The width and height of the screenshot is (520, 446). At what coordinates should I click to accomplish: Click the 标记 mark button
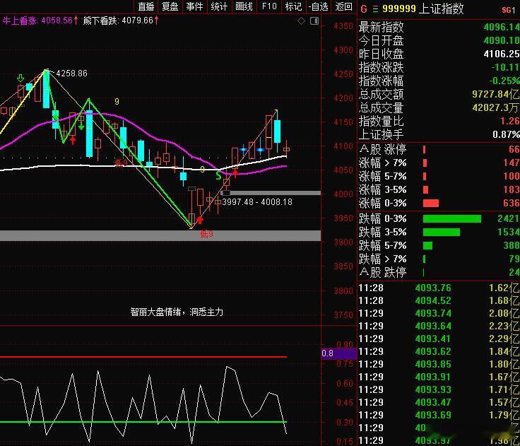click(293, 6)
